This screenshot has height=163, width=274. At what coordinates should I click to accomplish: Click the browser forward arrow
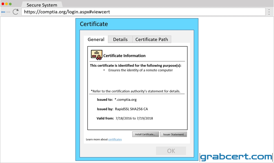coord(8,12)
